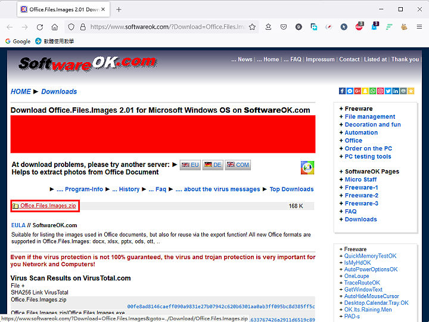Screen dimensions: 429x322
Task: Open the blue ghost extension icon
Action: (374, 26)
